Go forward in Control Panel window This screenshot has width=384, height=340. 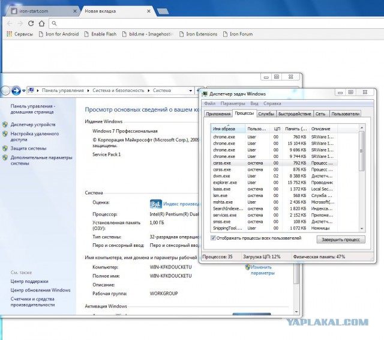[x=16, y=91]
